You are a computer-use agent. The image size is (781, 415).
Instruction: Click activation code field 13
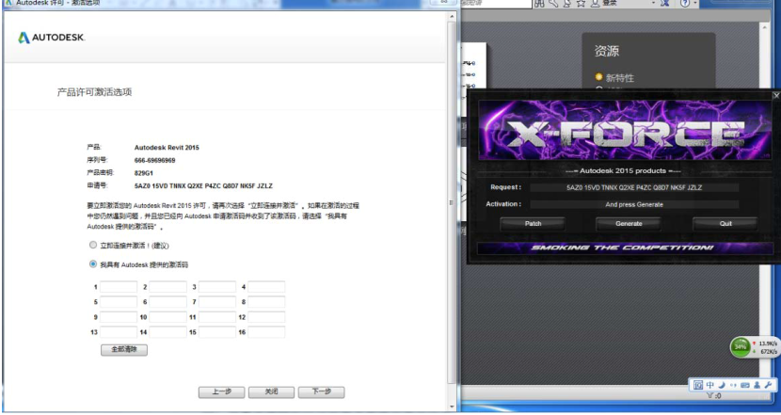pyautogui.click(x=119, y=332)
